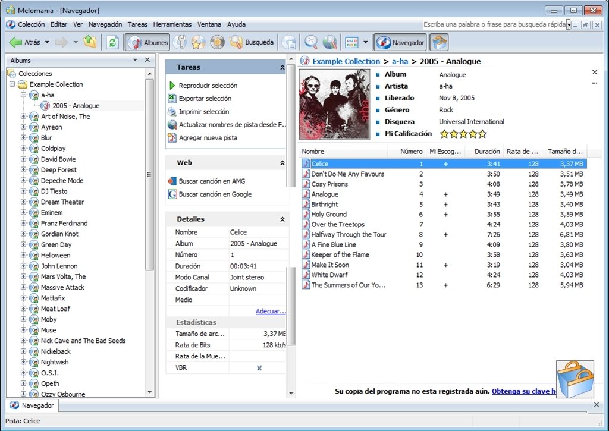Click the Example Collection breadcrumb link
609x431 pixels.
pos(346,61)
